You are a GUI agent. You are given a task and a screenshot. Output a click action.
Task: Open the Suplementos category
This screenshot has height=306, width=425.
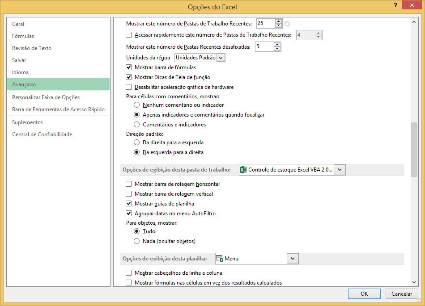58,122
